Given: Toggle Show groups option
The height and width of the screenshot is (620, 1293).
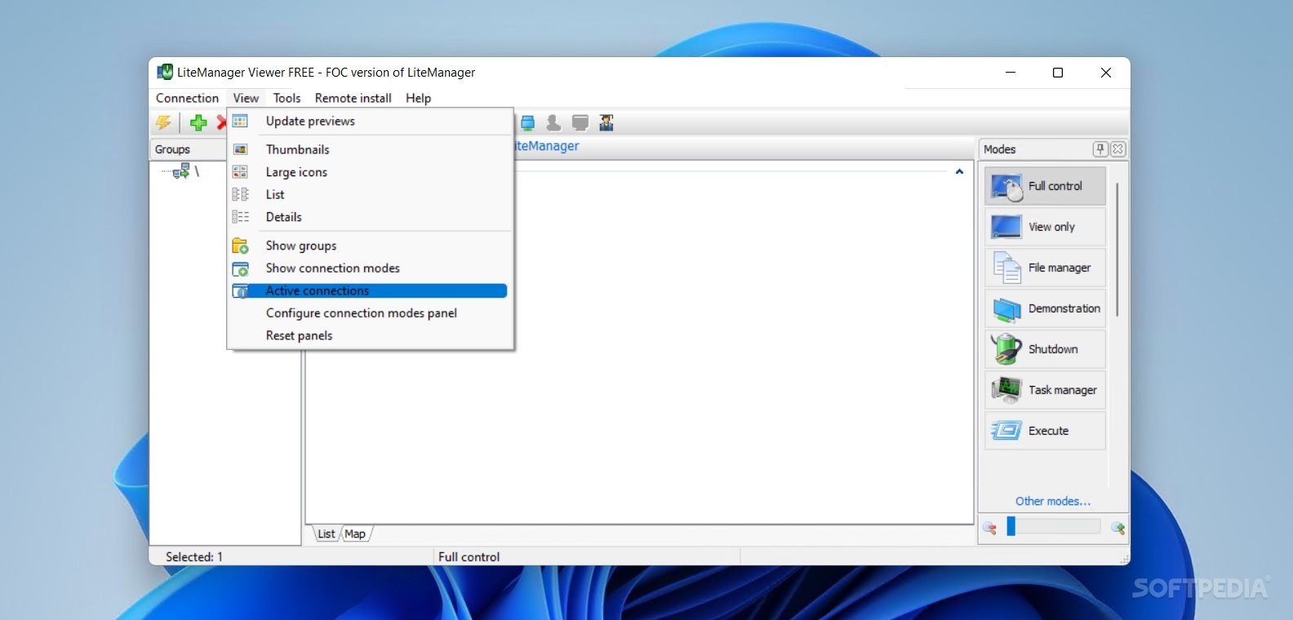Looking at the screenshot, I should pyautogui.click(x=371, y=246).
